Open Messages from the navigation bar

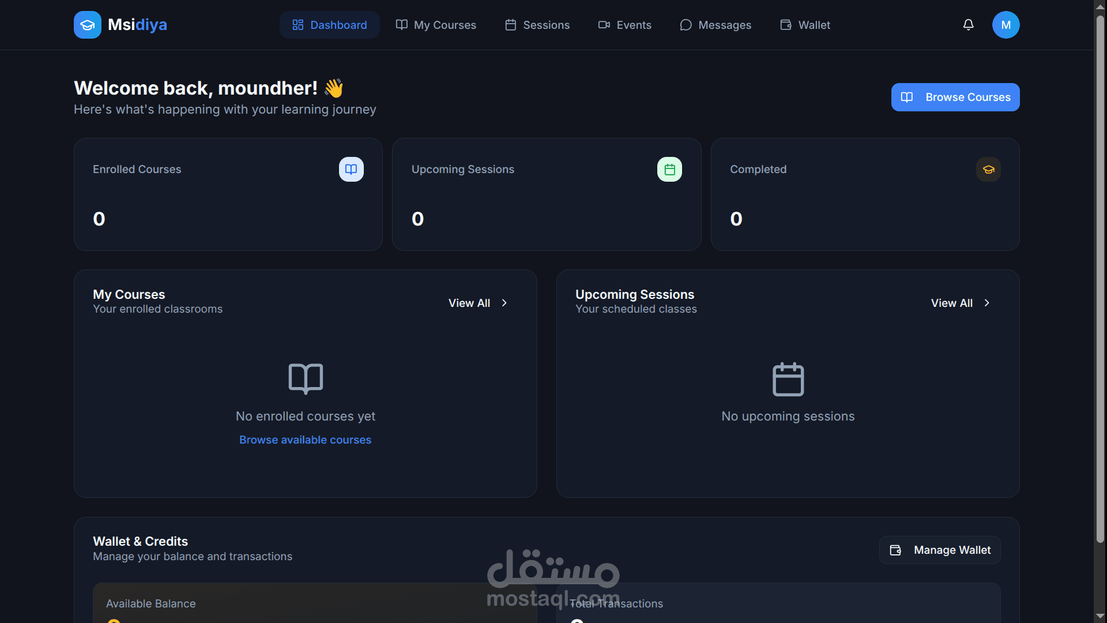pyautogui.click(x=716, y=25)
